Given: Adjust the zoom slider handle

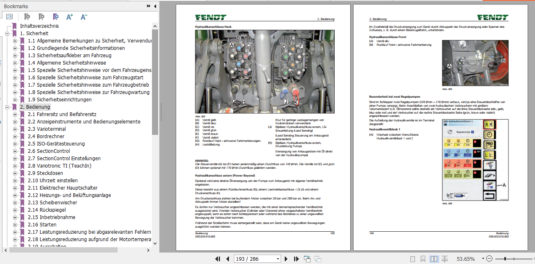Looking at the screenshot, I should pos(505,259).
